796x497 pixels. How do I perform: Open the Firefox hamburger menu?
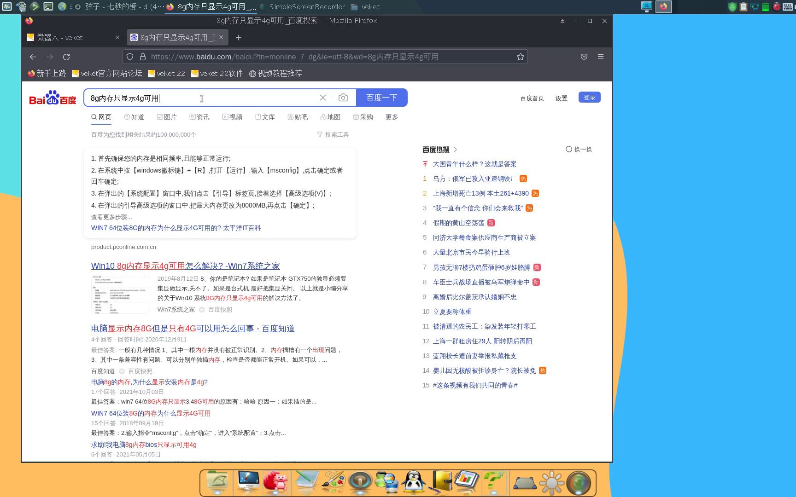click(x=601, y=57)
